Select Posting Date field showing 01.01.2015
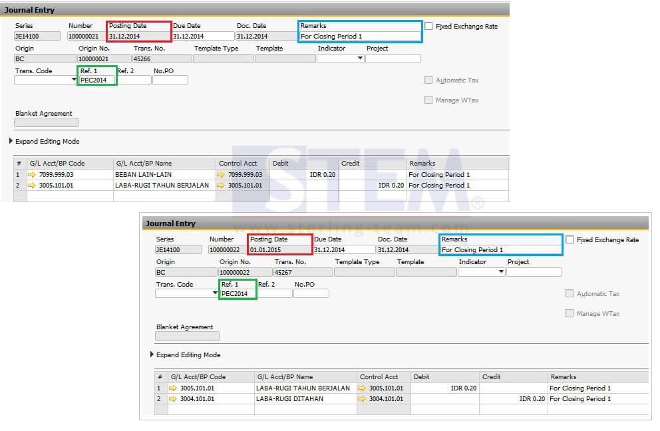Screen dimensions: 660x431 click(x=280, y=249)
